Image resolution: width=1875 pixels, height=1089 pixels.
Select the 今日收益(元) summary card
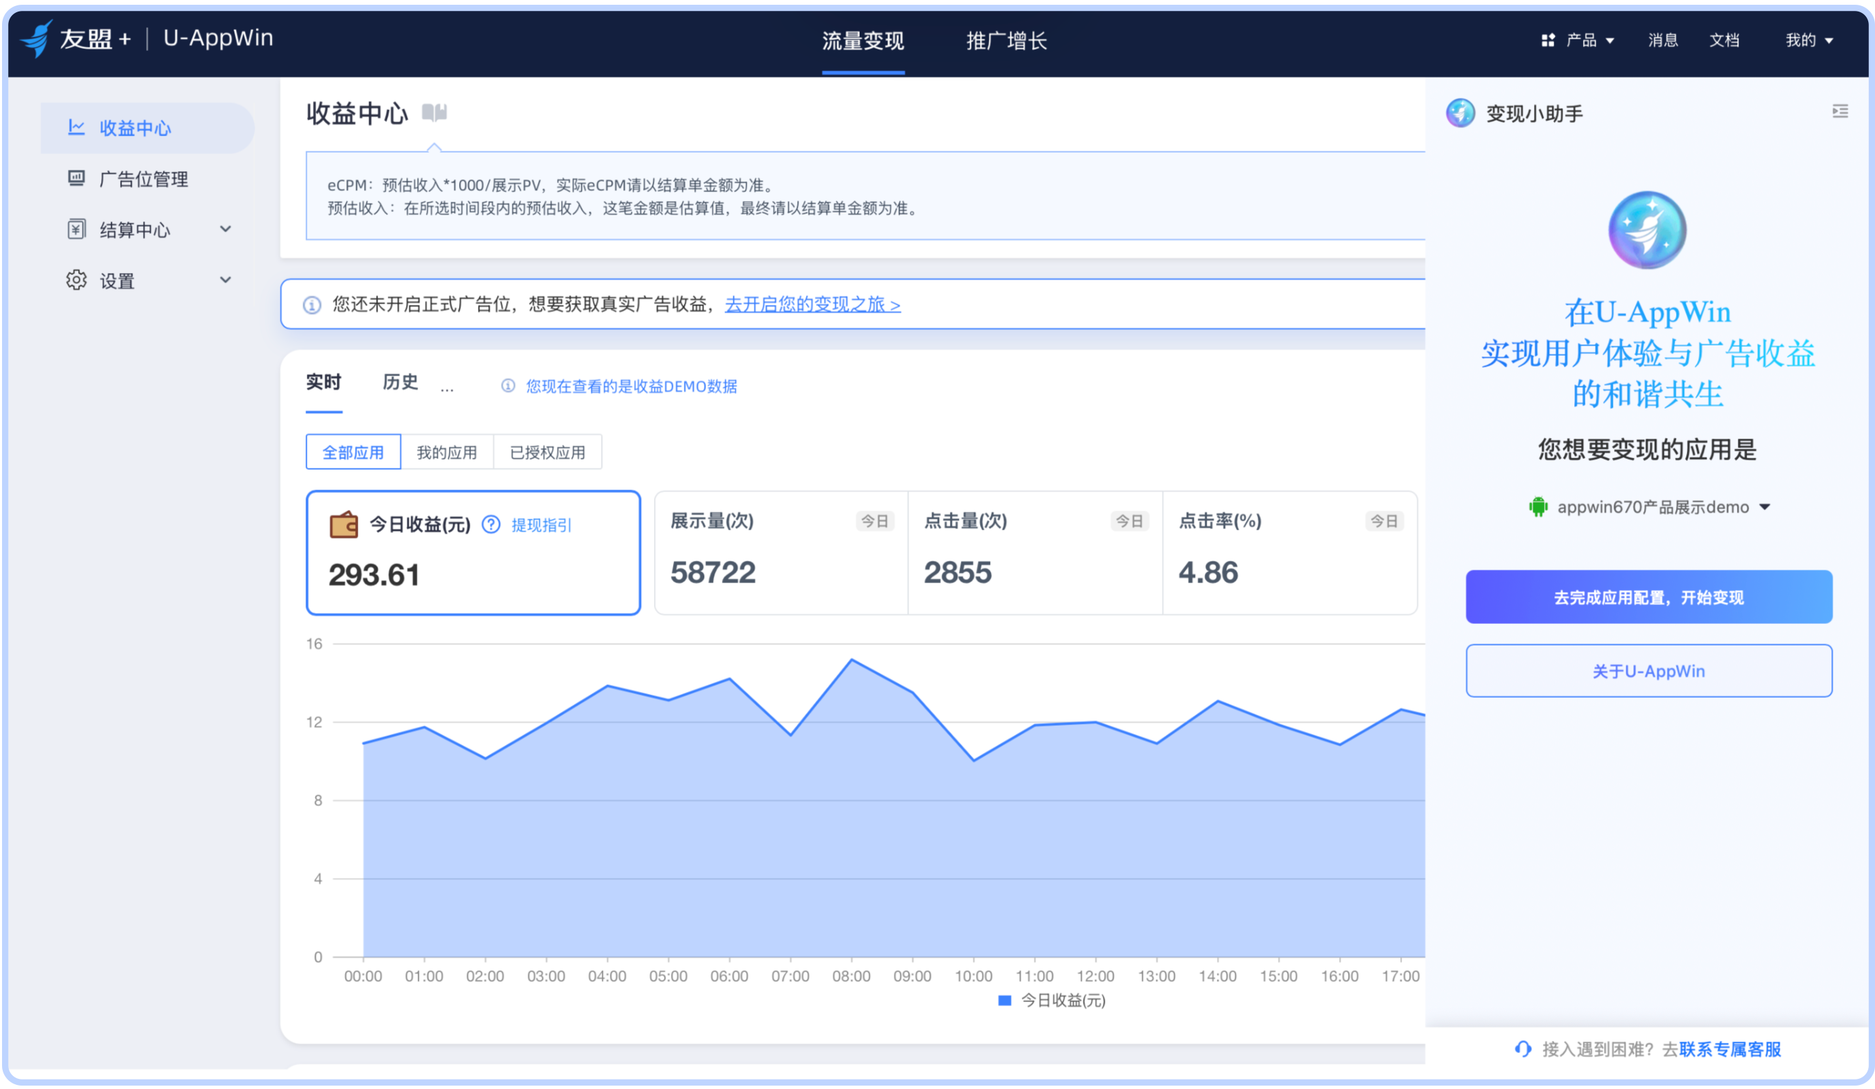click(x=473, y=553)
